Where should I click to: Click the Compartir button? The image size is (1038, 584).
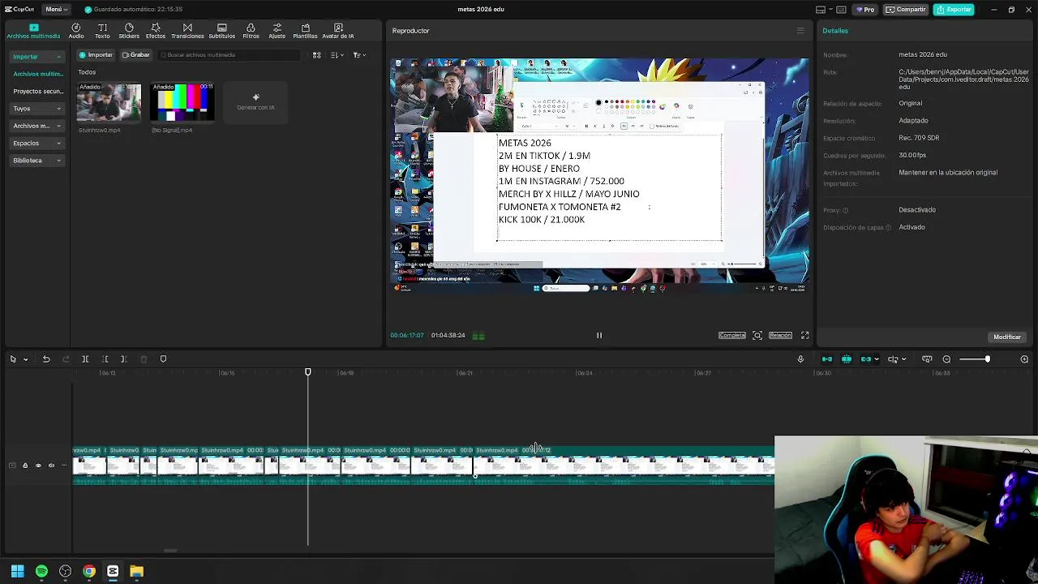pyautogui.click(x=906, y=10)
